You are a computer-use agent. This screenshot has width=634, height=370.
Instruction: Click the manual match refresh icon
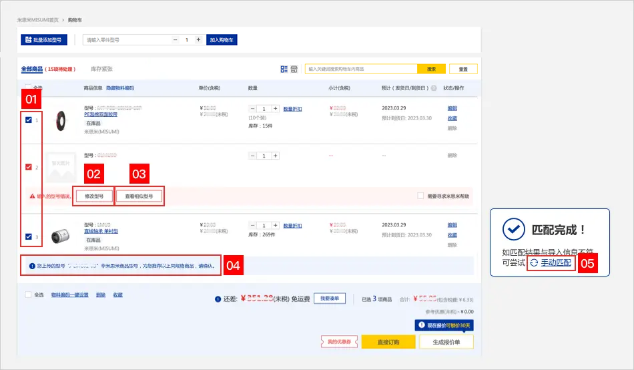tap(534, 263)
